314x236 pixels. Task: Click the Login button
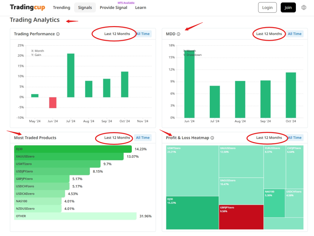267,8
